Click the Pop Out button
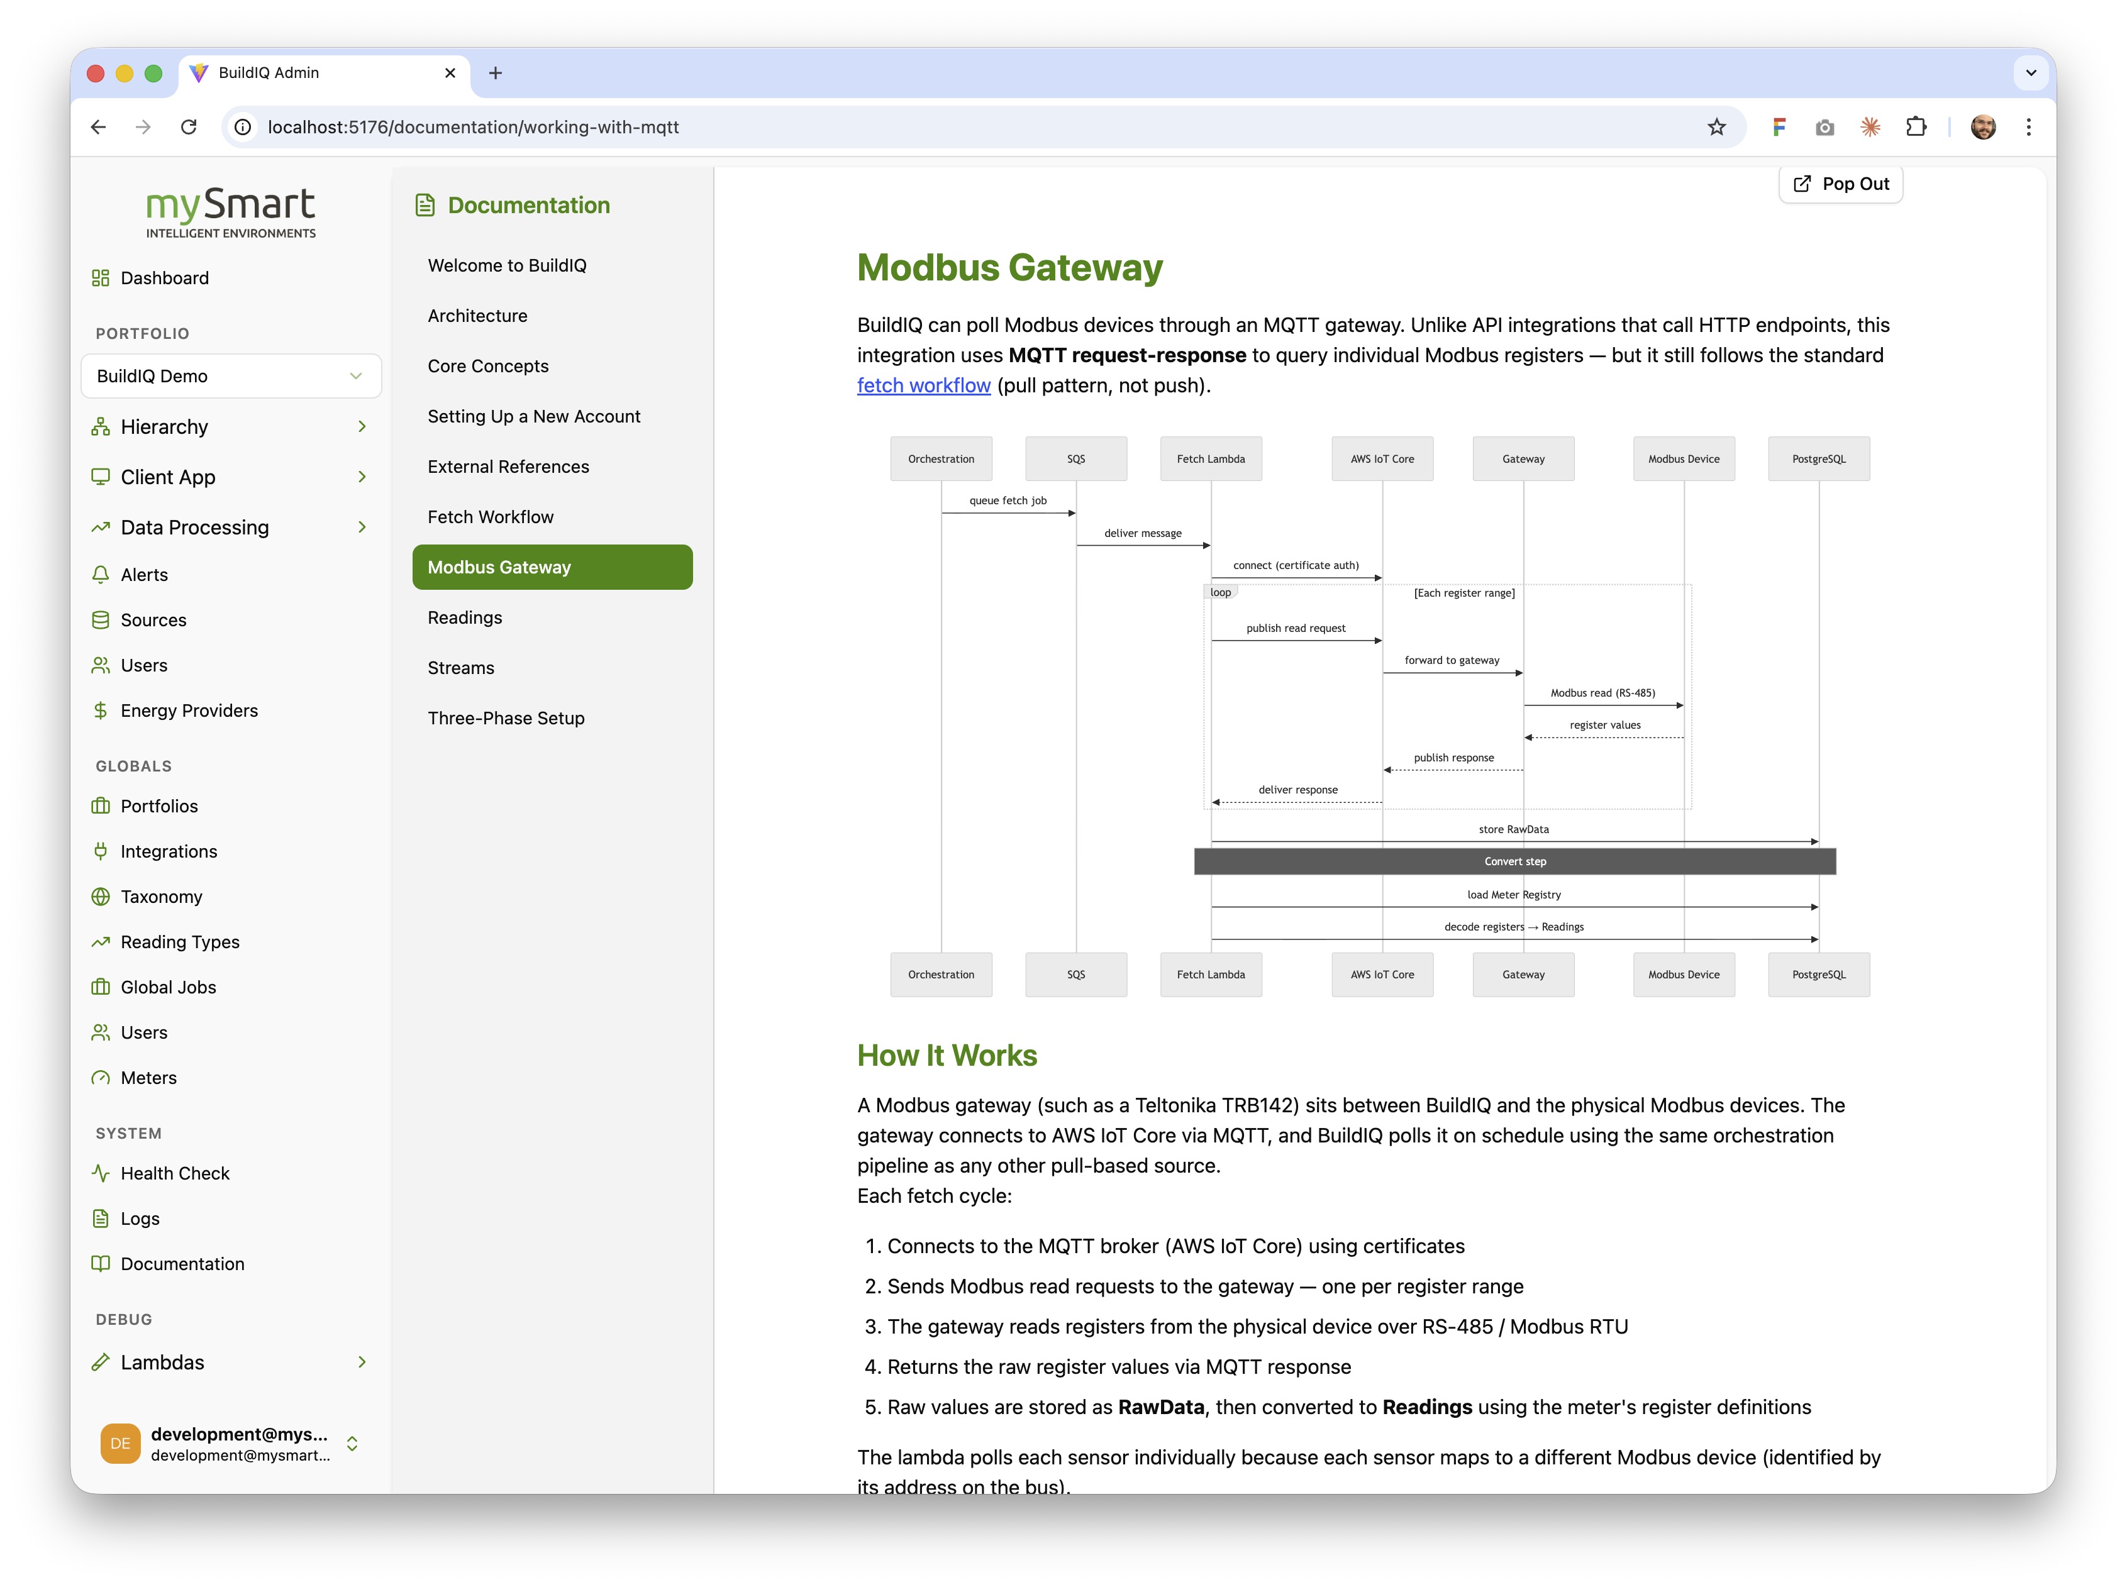The height and width of the screenshot is (1587, 2127). point(1840,184)
